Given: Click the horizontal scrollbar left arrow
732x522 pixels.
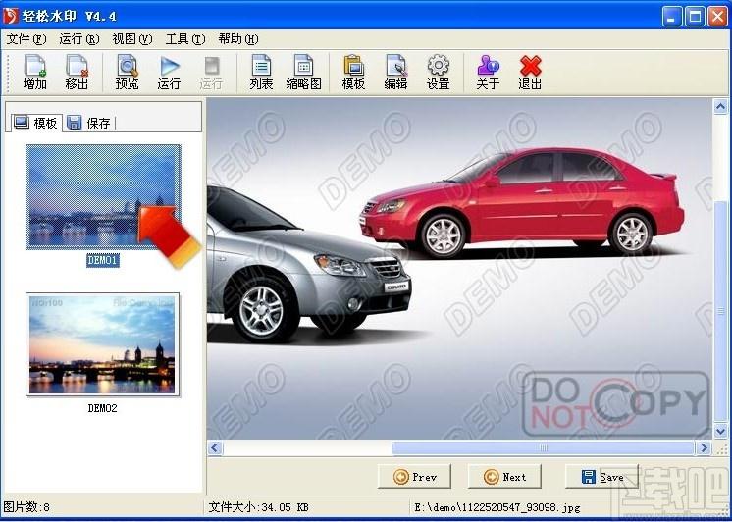Looking at the screenshot, I should pyautogui.click(x=215, y=448).
